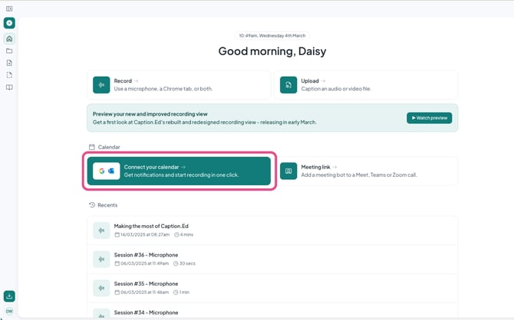The image size is (514, 320).
Task: Click the dashed-outline file icon in sidebar
Action: point(9,75)
